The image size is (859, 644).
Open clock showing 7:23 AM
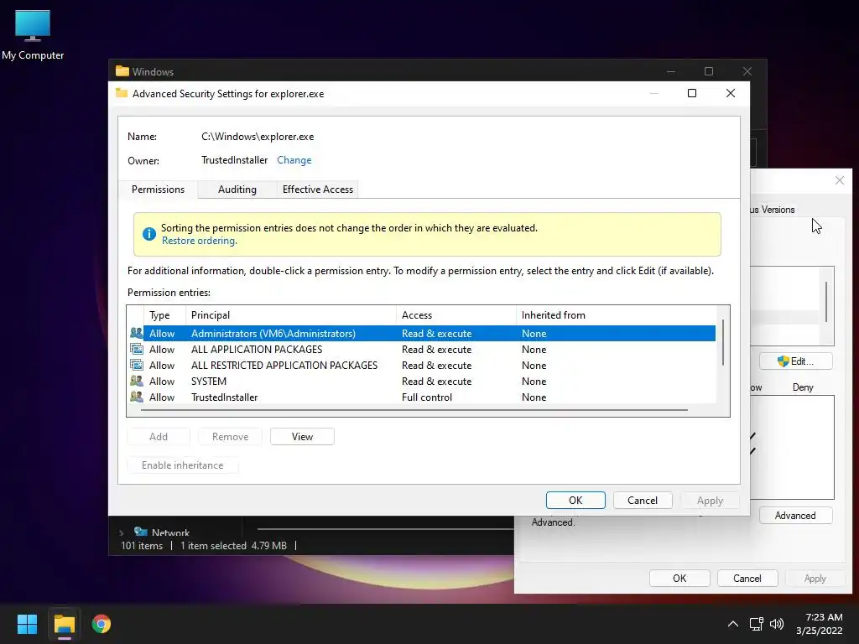[x=820, y=624]
